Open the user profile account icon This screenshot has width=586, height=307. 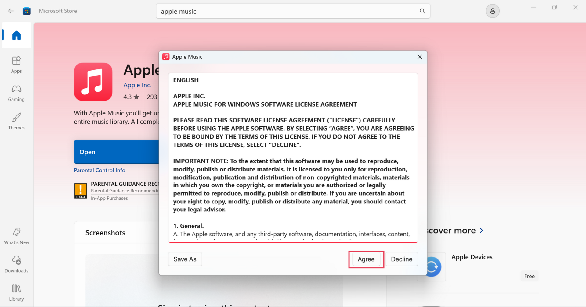[492, 11]
